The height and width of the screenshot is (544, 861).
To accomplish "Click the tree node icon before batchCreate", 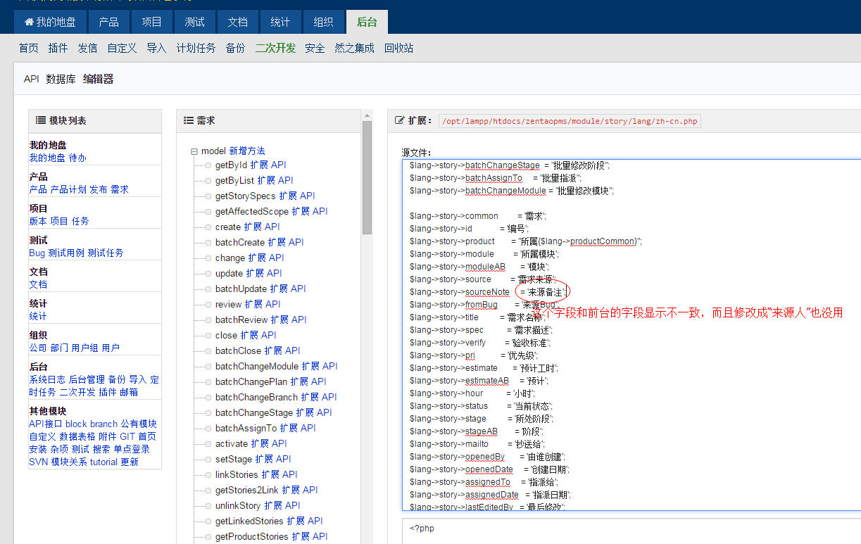I will point(208,243).
